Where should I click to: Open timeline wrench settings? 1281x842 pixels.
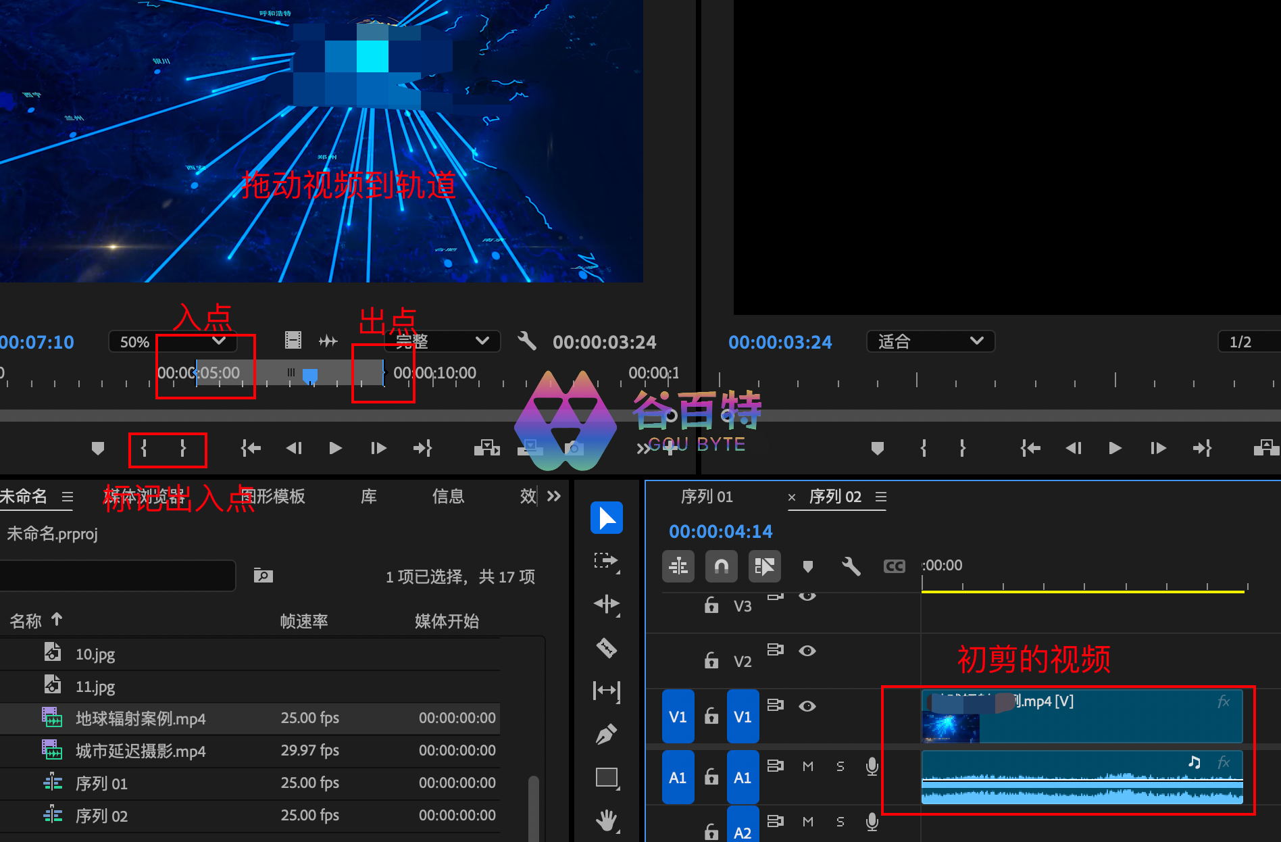(x=851, y=566)
